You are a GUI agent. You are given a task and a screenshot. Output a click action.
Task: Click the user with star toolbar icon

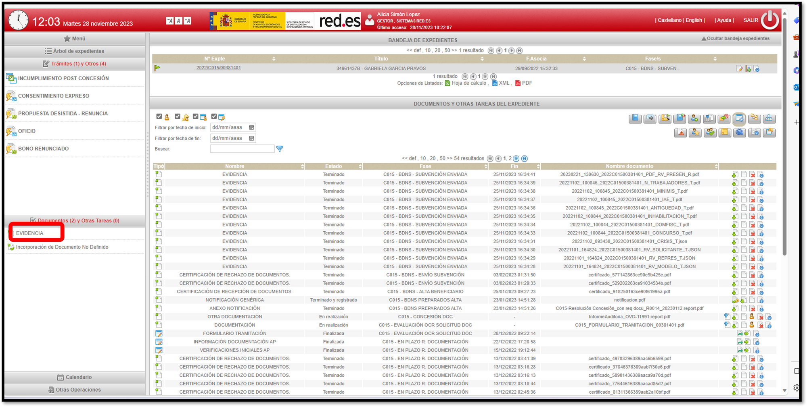pos(695,133)
